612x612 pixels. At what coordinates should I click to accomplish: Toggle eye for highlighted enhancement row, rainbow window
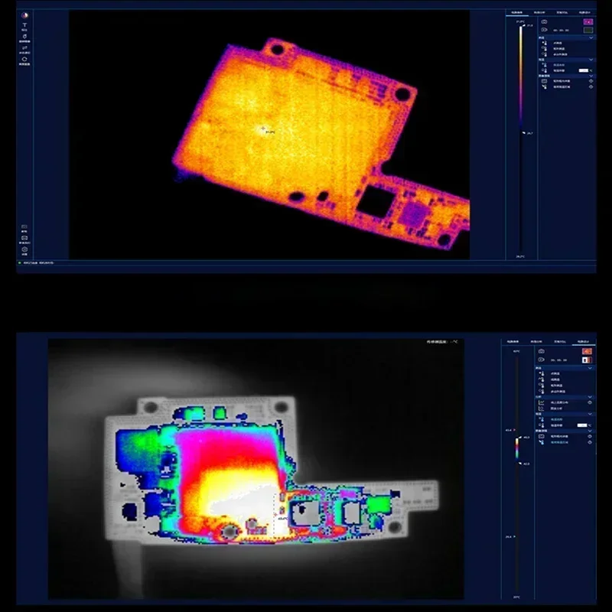pyautogui.click(x=590, y=442)
